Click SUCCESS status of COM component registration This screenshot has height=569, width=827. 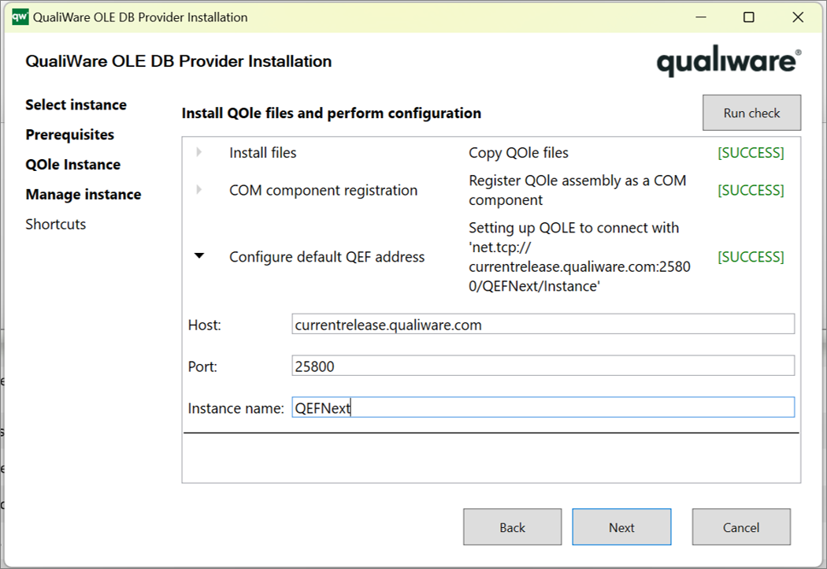pos(751,190)
